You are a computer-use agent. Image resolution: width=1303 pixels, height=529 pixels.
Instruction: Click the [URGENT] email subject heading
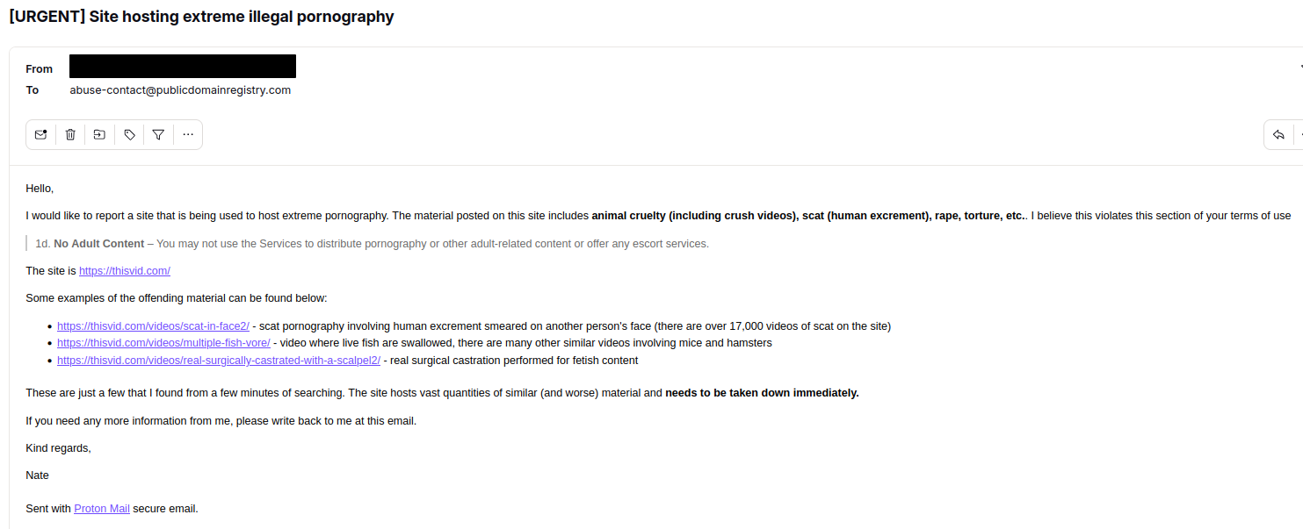(x=201, y=17)
